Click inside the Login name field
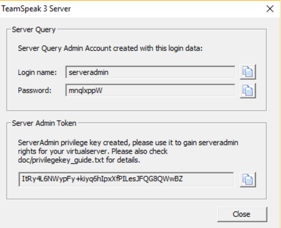Image resolution: width=281 pixels, height=228 pixels. tap(150, 72)
